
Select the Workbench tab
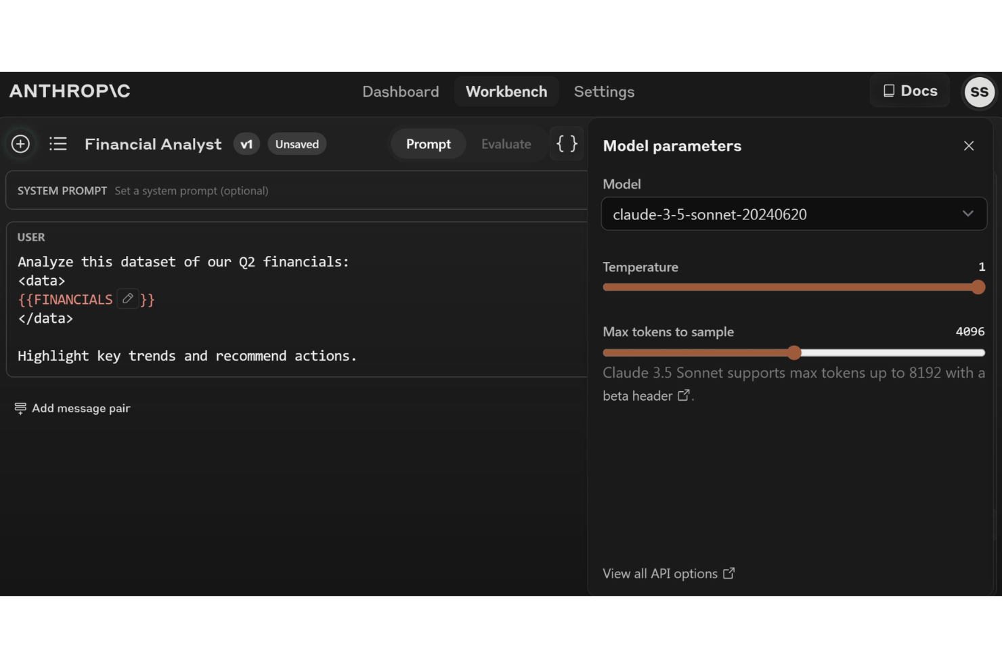(x=506, y=91)
